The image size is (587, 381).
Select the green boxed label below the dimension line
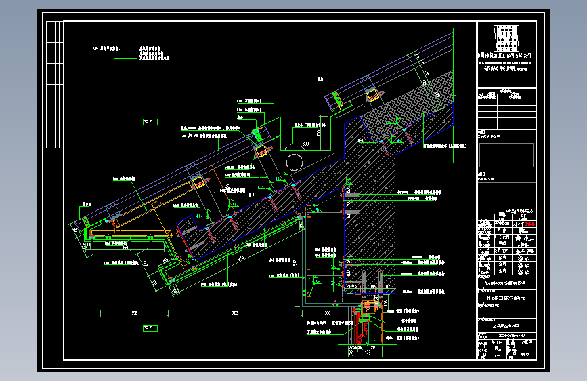point(150,328)
